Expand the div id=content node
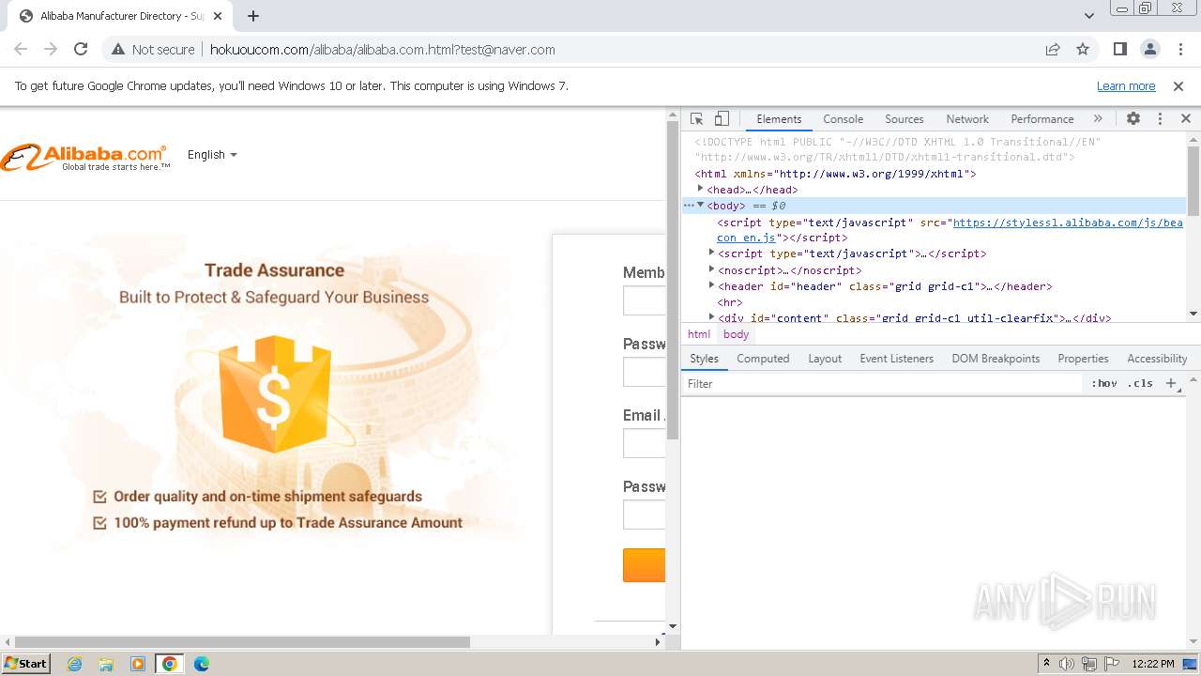The image size is (1201, 676). [711, 317]
